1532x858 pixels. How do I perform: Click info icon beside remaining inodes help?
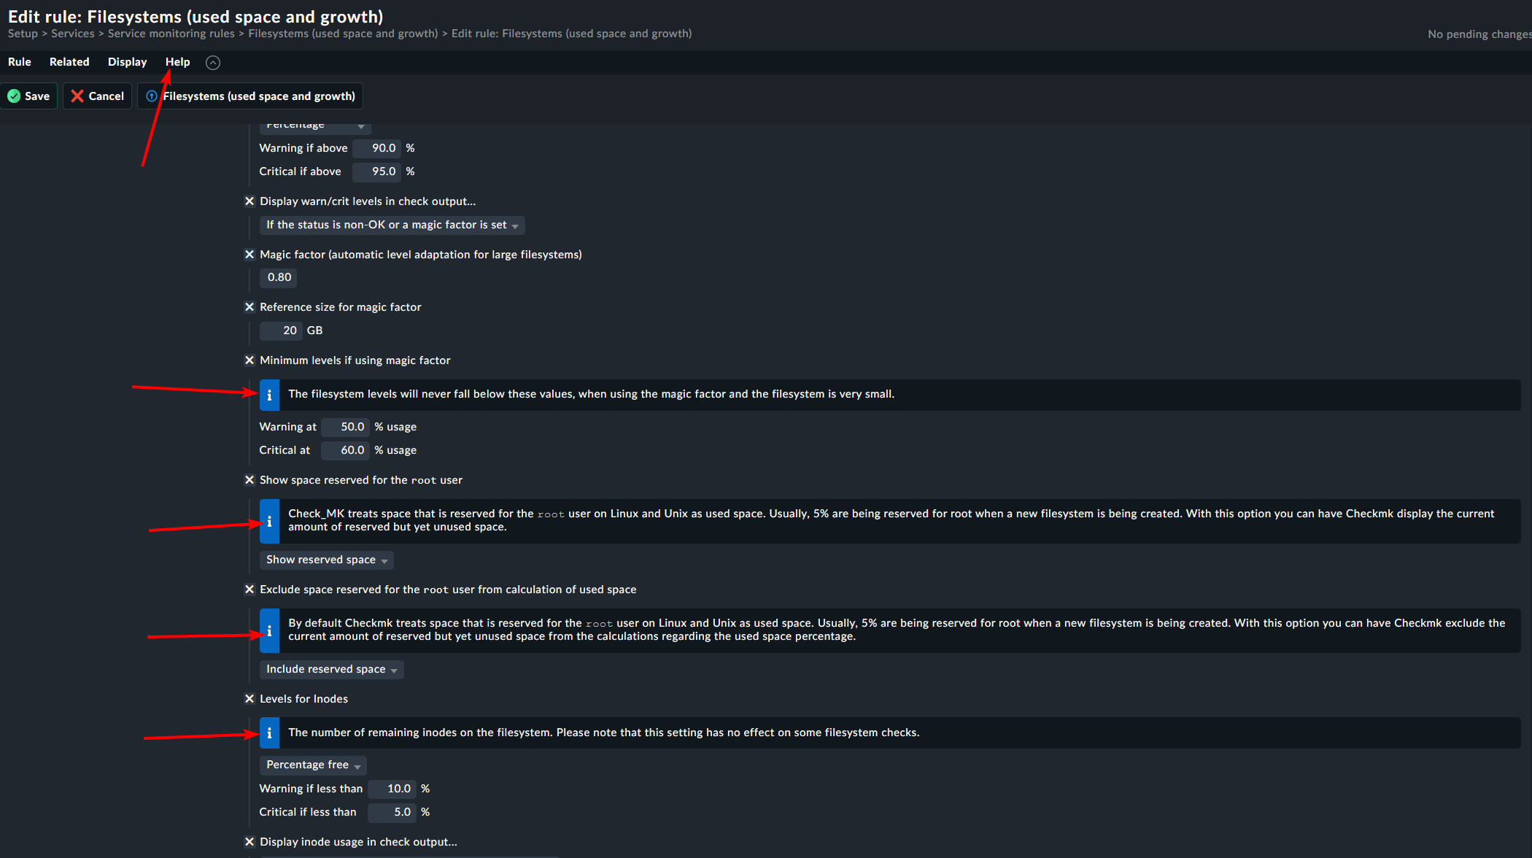(269, 733)
